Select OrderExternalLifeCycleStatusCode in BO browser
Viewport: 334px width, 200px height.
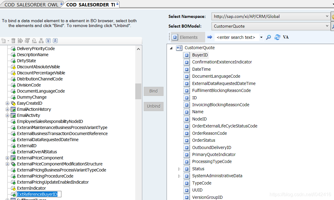[x=225, y=126]
